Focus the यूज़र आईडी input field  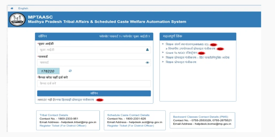click(x=94, y=50)
